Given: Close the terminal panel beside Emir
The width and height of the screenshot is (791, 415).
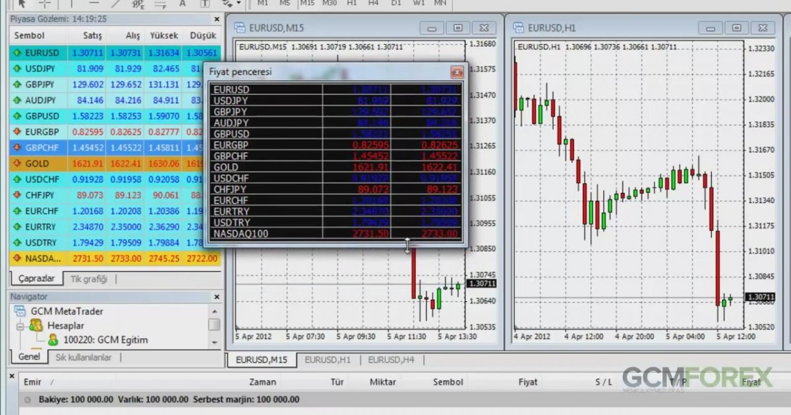Looking at the screenshot, I should coord(13,375).
